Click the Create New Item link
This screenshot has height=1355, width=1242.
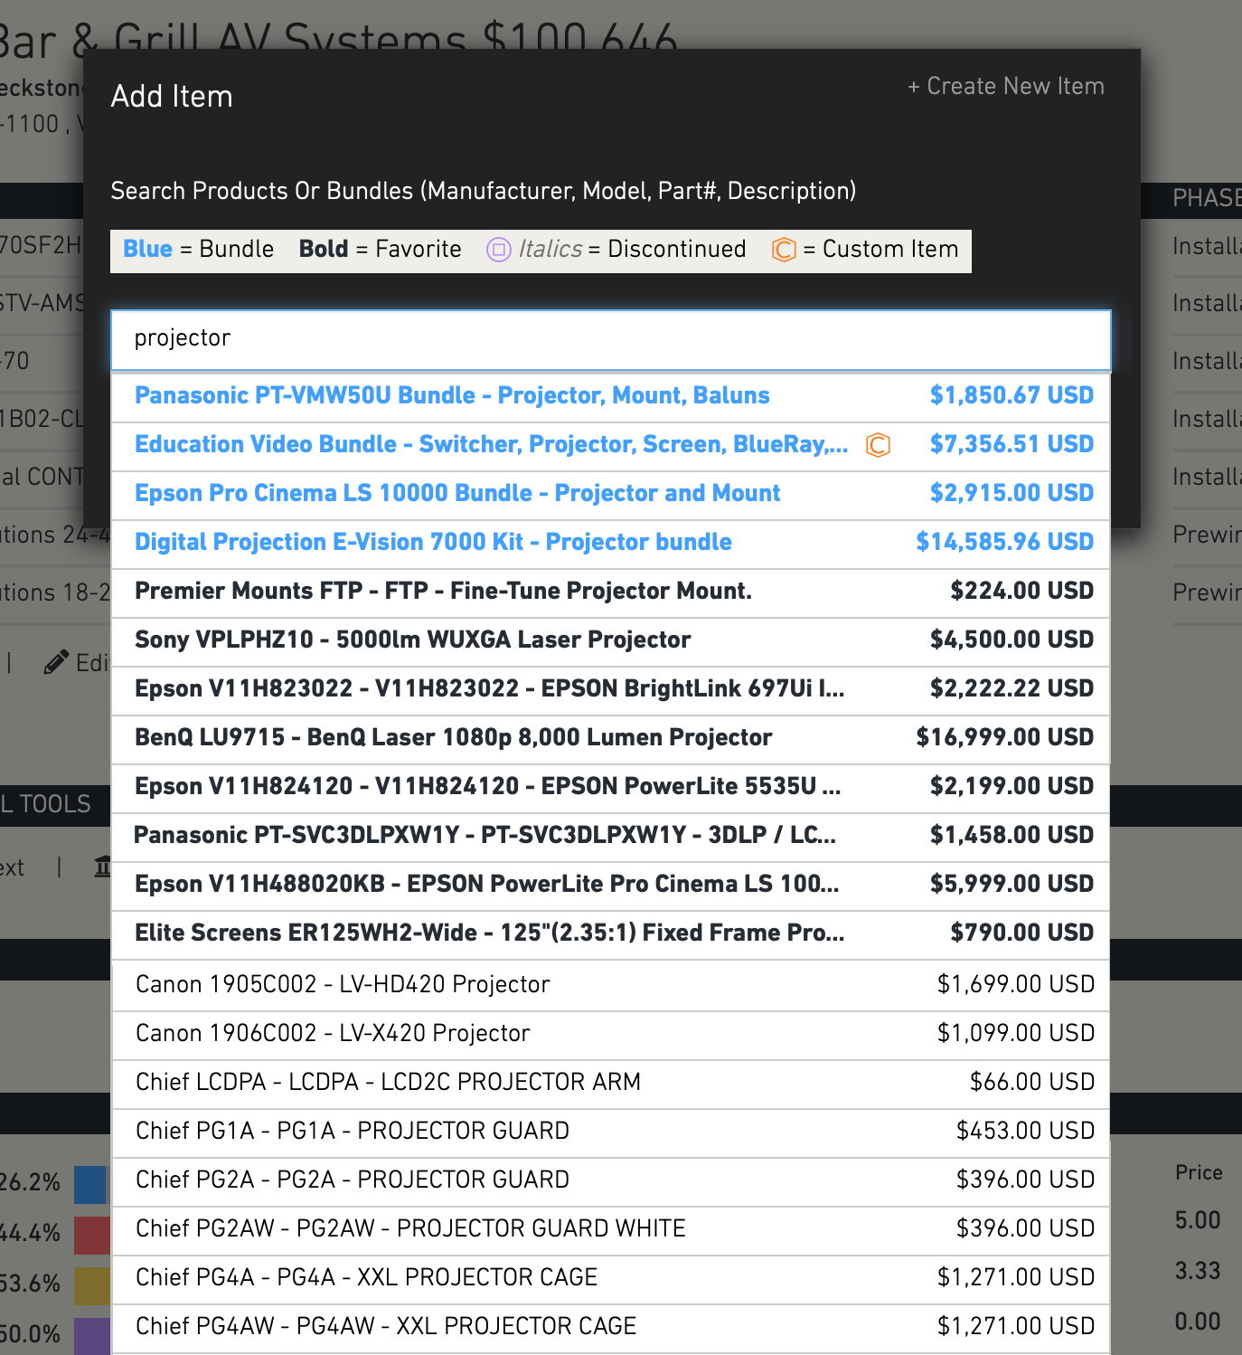(1006, 86)
